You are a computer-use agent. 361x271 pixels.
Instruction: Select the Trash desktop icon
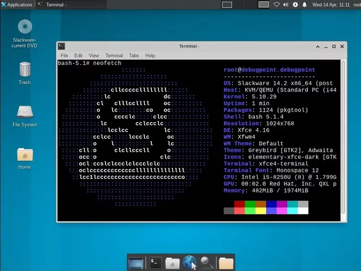[25, 73]
